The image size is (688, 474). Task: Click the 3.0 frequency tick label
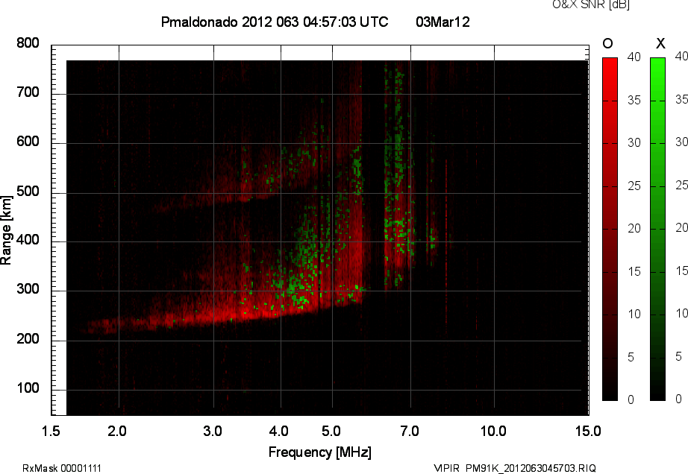point(213,431)
